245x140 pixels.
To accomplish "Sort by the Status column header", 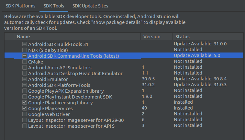I will click(x=208, y=37).
